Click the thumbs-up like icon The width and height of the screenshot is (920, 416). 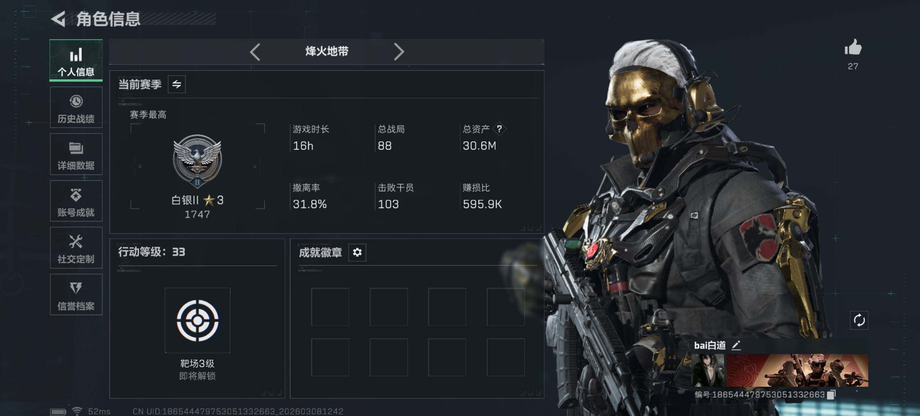click(x=853, y=48)
